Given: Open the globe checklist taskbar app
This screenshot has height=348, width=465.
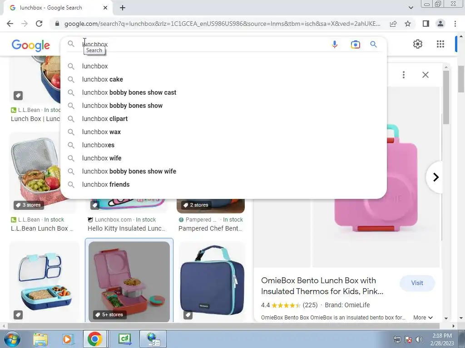Looking at the screenshot, I should 153,339.
